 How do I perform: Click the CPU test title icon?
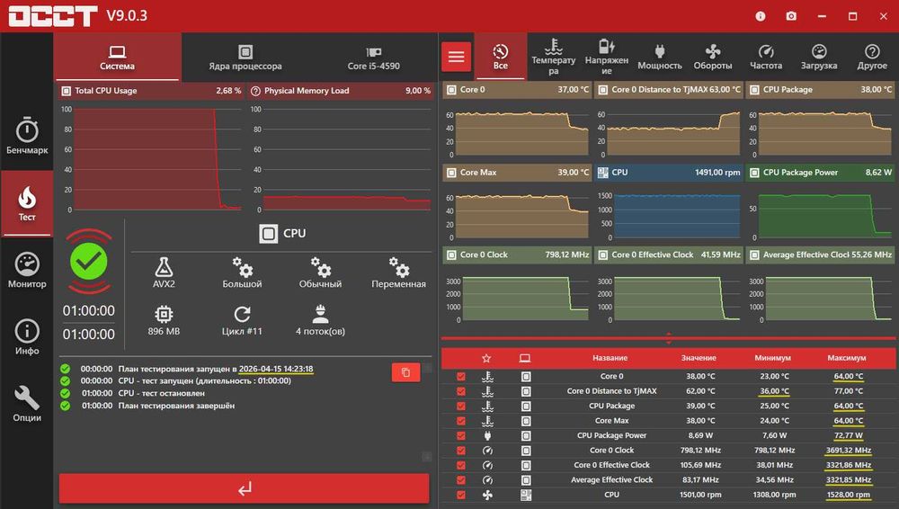point(268,234)
